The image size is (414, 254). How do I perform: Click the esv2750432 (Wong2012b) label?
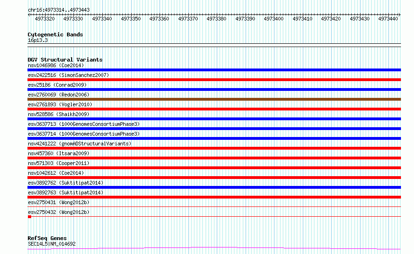coord(59,212)
